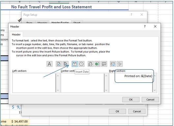Click the Left section scroll up arrow
The height and width of the screenshot is (126, 174).
click(58, 76)
